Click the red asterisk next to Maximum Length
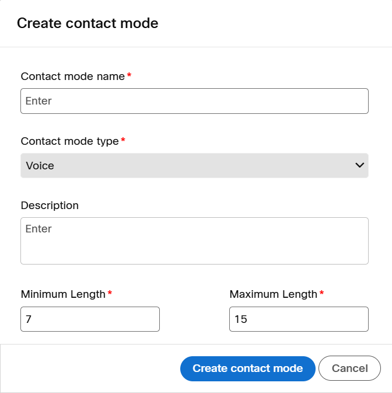 click(x=321, y=293)
